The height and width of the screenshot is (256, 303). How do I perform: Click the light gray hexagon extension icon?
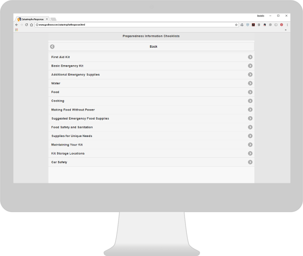(276, 25)
